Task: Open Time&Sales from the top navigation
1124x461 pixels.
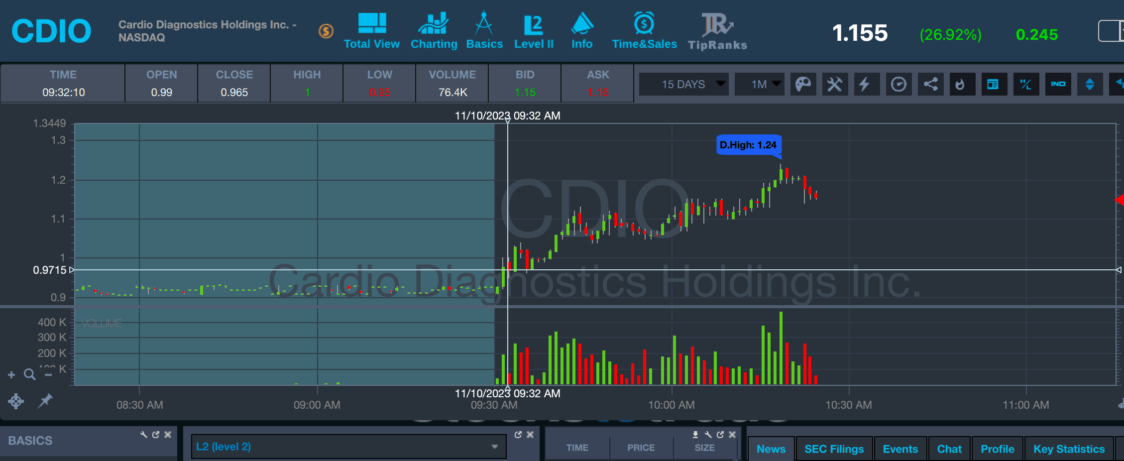Action: tap(644, 31)
